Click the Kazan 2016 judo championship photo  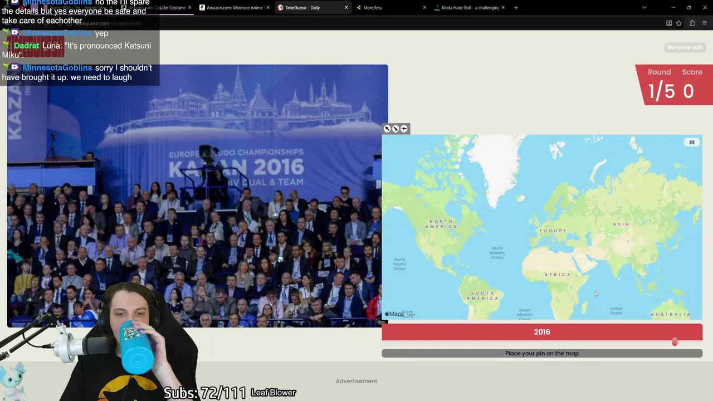click(x=198, y=196)
